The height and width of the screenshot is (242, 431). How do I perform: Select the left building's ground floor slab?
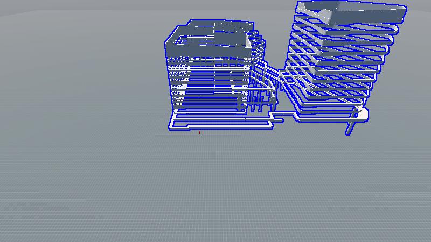(215, 123)
